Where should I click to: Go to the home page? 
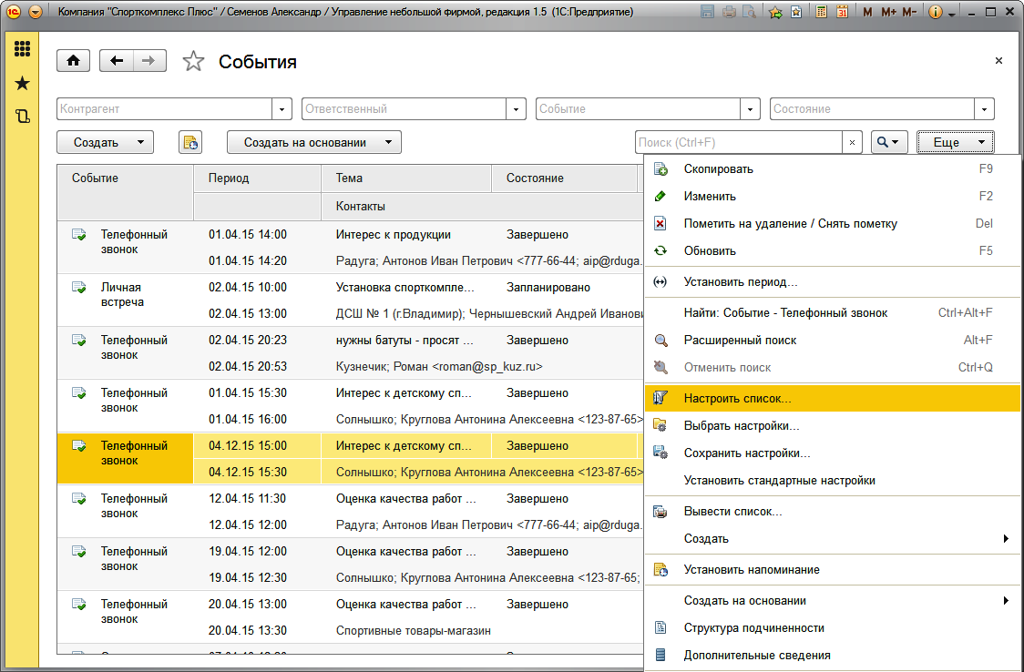[73, 61]
